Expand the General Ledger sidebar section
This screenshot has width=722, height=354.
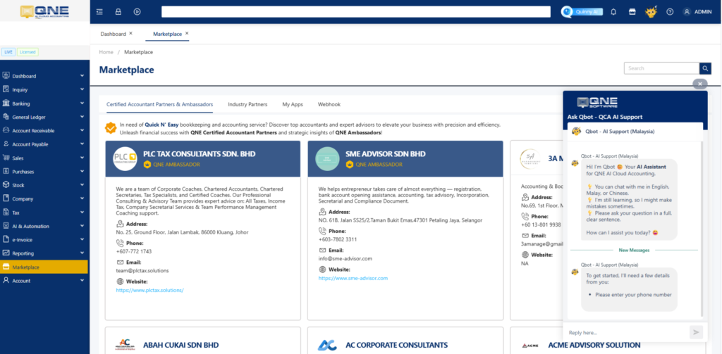[44, 117]
